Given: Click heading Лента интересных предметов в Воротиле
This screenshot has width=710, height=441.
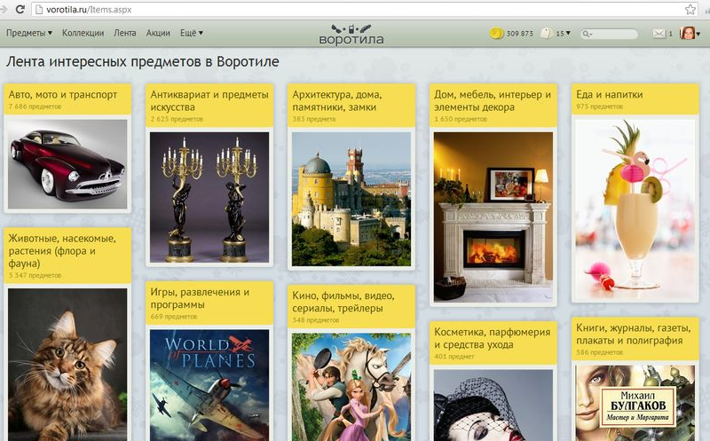Looking at the screenshot, I should (x=143, y=61).
